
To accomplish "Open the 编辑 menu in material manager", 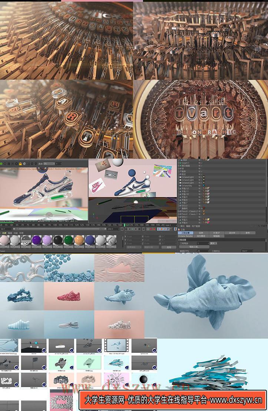I will pos(10,233).
